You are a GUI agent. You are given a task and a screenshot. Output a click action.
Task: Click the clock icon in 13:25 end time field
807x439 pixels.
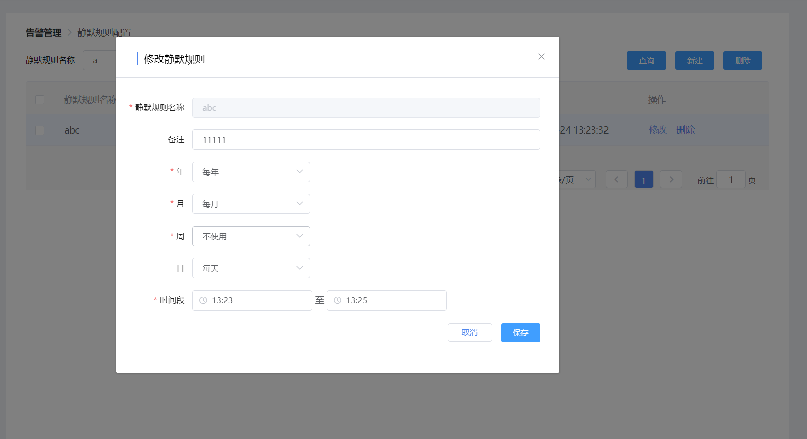tap(337, 300)
